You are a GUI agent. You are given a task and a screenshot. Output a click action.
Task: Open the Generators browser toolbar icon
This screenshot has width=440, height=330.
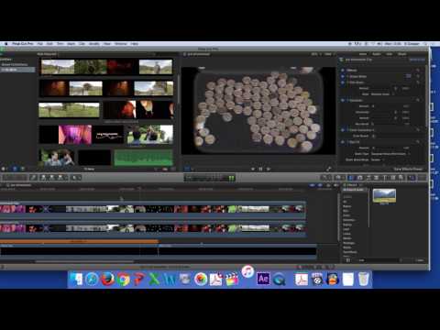(393, 177)
